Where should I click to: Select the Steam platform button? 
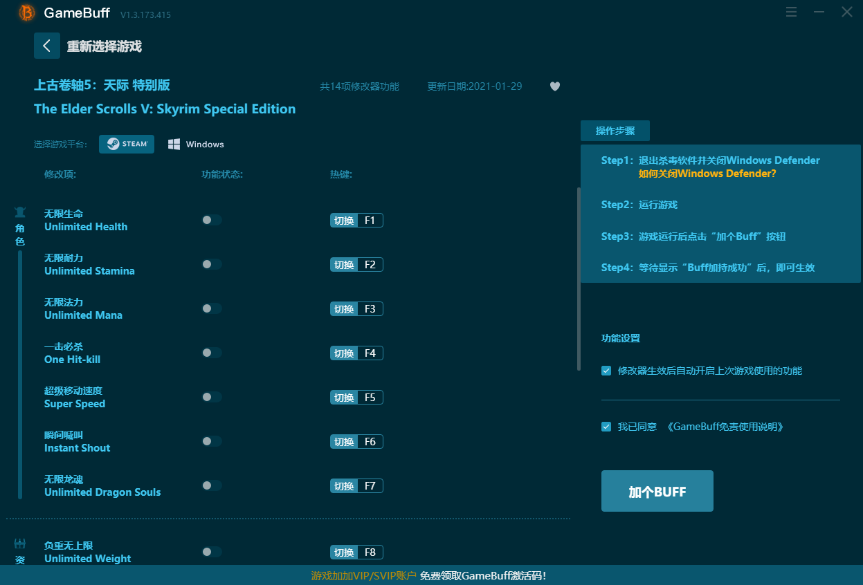coord(127,144)
